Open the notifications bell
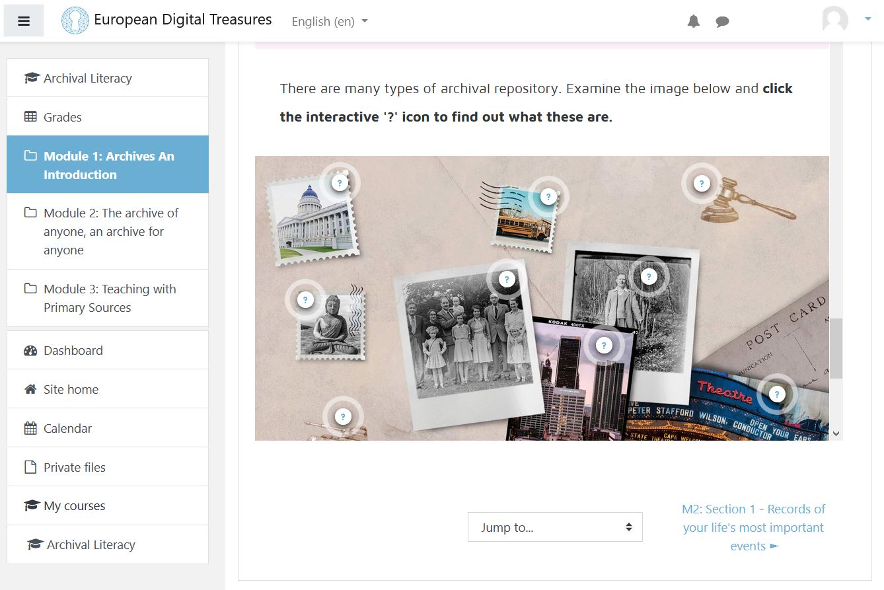Screen dimensions: 884x590 pyautogui.click(x=693, y=20)
